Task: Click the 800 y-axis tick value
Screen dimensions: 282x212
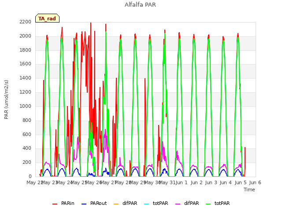Action: point(27,120)
